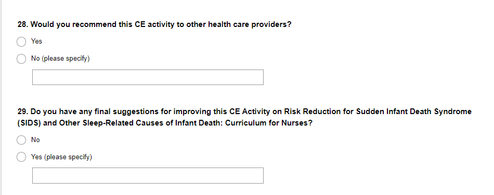The height and width of the screenshot is (195, 494).
Task: Select the No radio button for question 29
Action: tap(21, 140)
